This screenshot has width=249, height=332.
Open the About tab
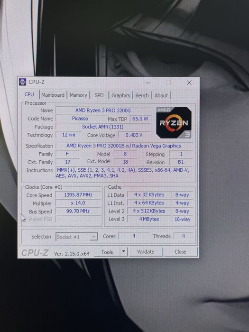tap(161, 95)
